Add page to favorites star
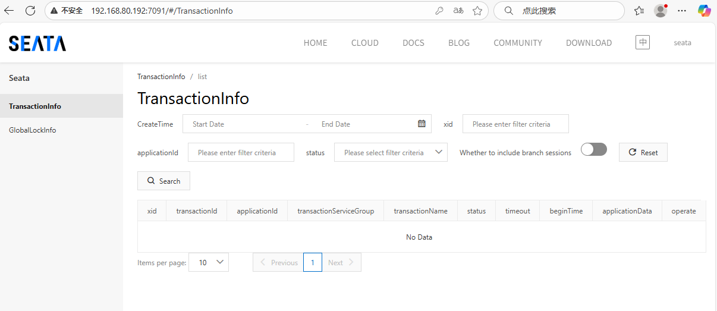Viewport: 717px width, 311px height. (x=477, y=11)
